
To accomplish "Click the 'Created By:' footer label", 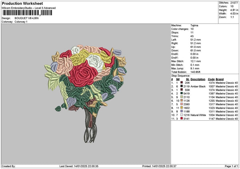I will (x=8, y=166).
